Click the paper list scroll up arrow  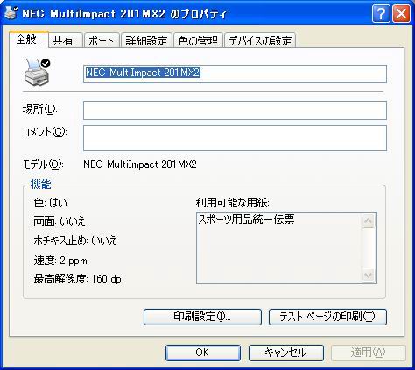point(368,221)
